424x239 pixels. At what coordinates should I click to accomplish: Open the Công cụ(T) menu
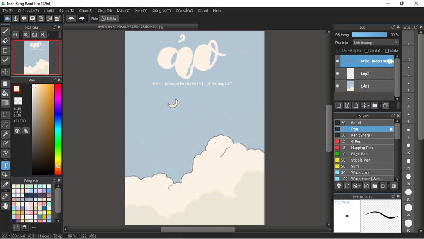(x=161, y=10)
